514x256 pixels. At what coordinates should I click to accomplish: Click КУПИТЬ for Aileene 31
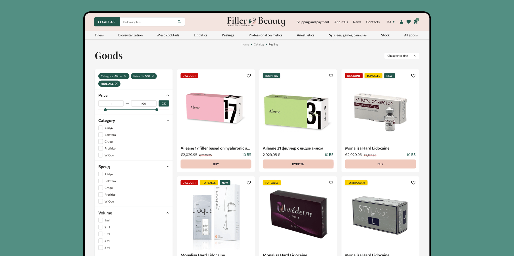298,164
